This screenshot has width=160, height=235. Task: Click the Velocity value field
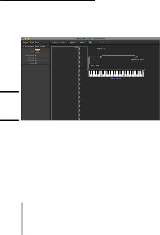point(36,61)
